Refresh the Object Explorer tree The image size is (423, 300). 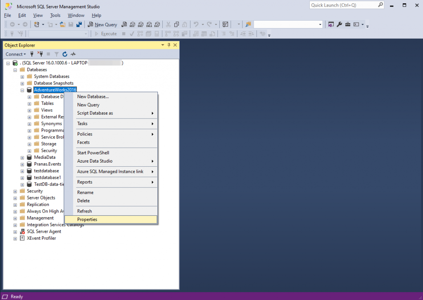65,54
